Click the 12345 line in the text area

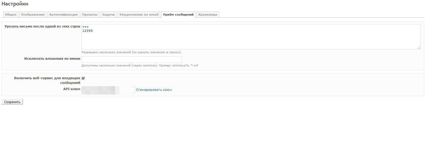tap(88, 31)
